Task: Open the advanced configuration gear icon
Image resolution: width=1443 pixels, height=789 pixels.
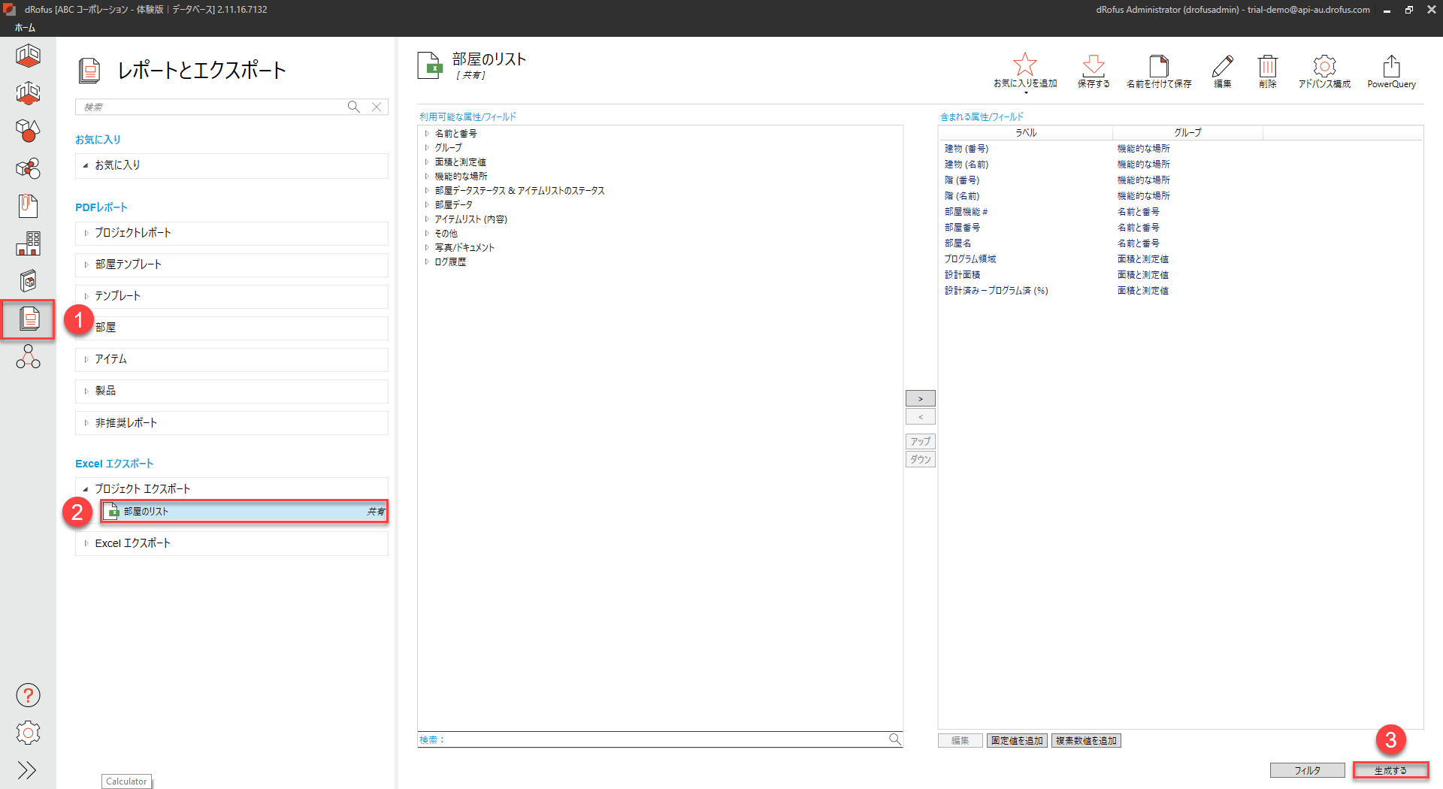Action: click(1324, 65)
